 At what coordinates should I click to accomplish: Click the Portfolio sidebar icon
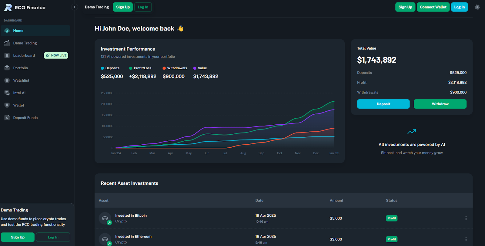[x=7, y=68]
